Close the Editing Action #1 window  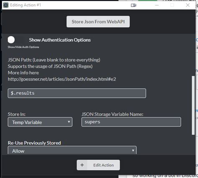[x=188, y=5]
